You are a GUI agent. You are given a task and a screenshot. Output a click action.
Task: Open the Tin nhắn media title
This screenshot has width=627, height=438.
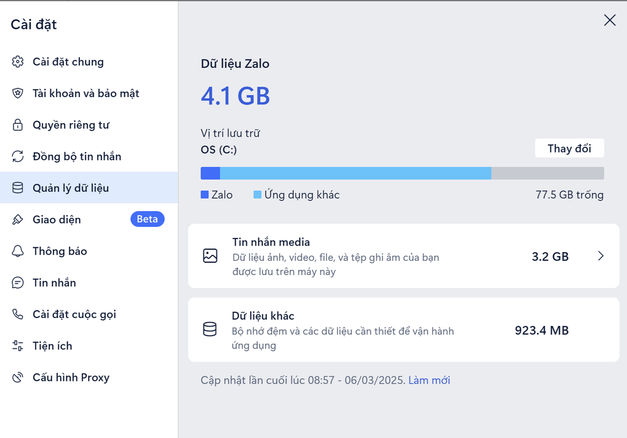click(271, 242)
